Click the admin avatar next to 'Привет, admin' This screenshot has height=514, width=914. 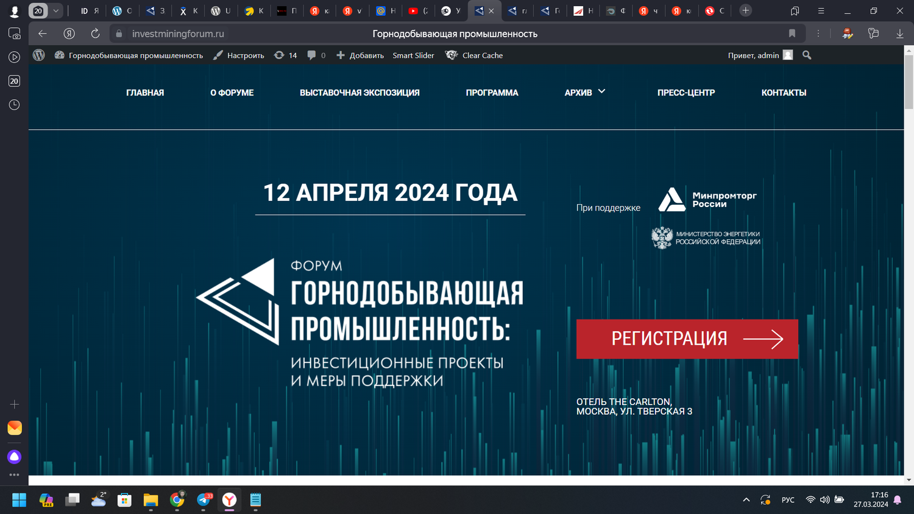(x=787, y=55)
